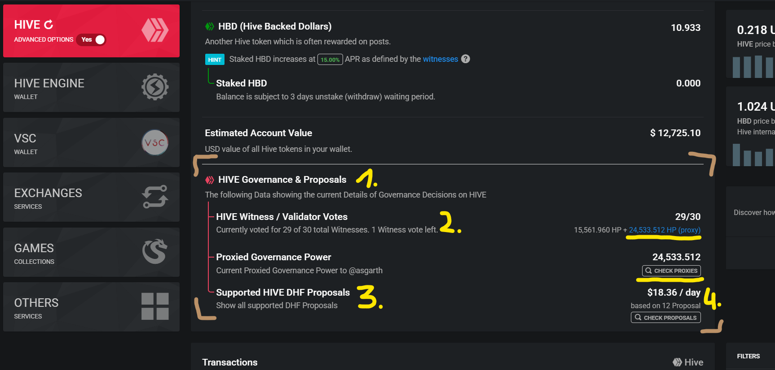Click the Check Proposals button
Viewport: 775px width, 370px height.
[666, 318]
